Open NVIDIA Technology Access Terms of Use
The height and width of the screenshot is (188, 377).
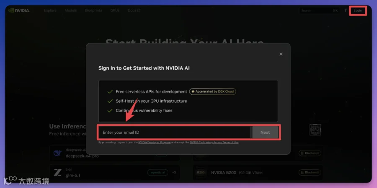click(214, 142)
